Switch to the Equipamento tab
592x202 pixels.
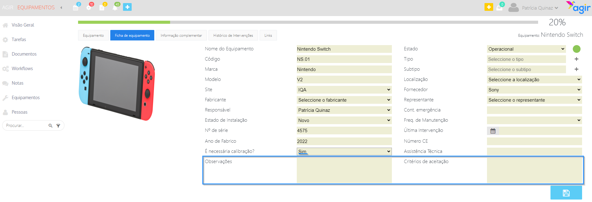93,35
